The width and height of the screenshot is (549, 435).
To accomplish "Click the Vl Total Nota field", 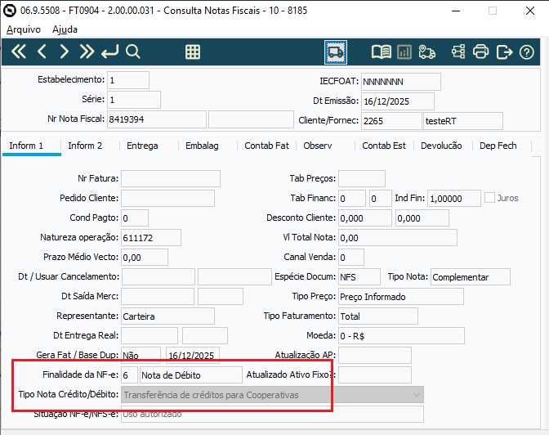I will click(398, 238).
